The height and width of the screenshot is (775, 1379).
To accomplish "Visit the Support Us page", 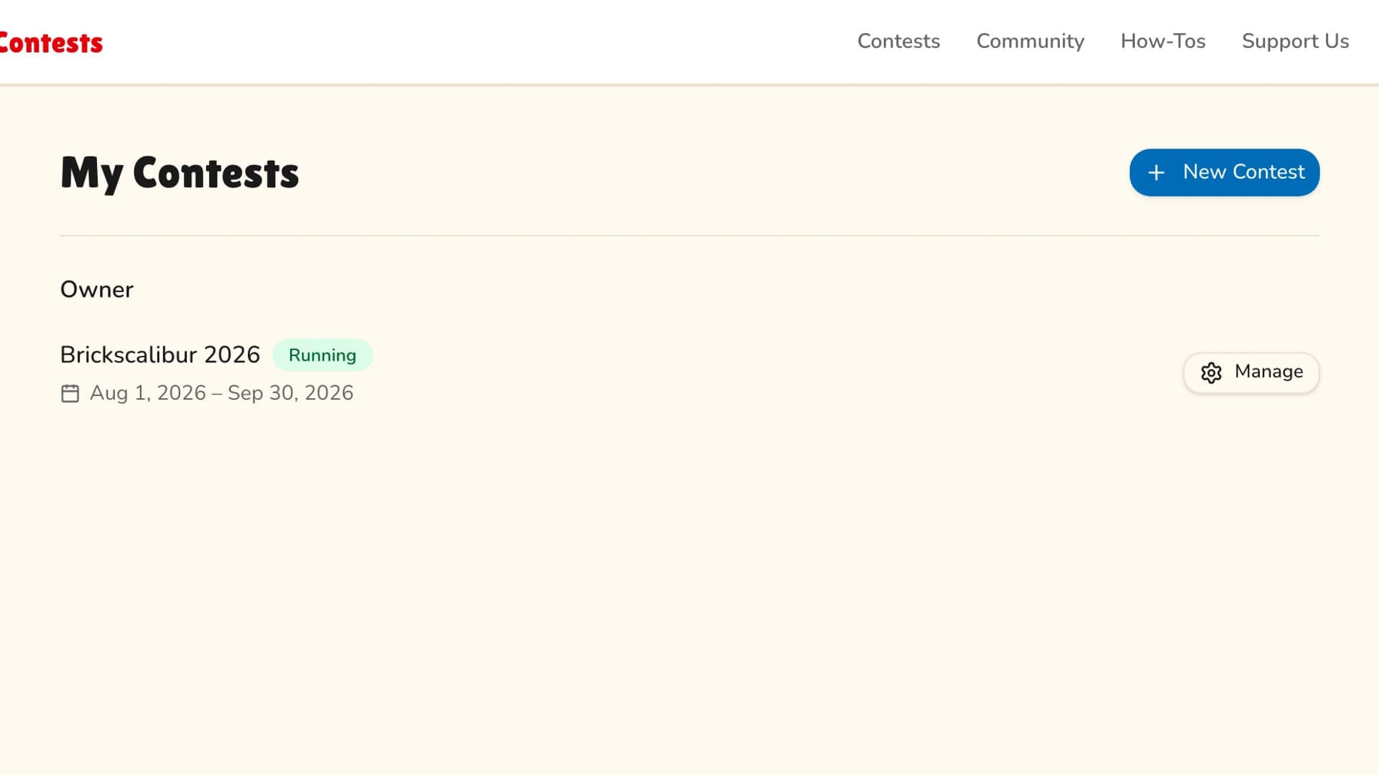I will 1295,42.
